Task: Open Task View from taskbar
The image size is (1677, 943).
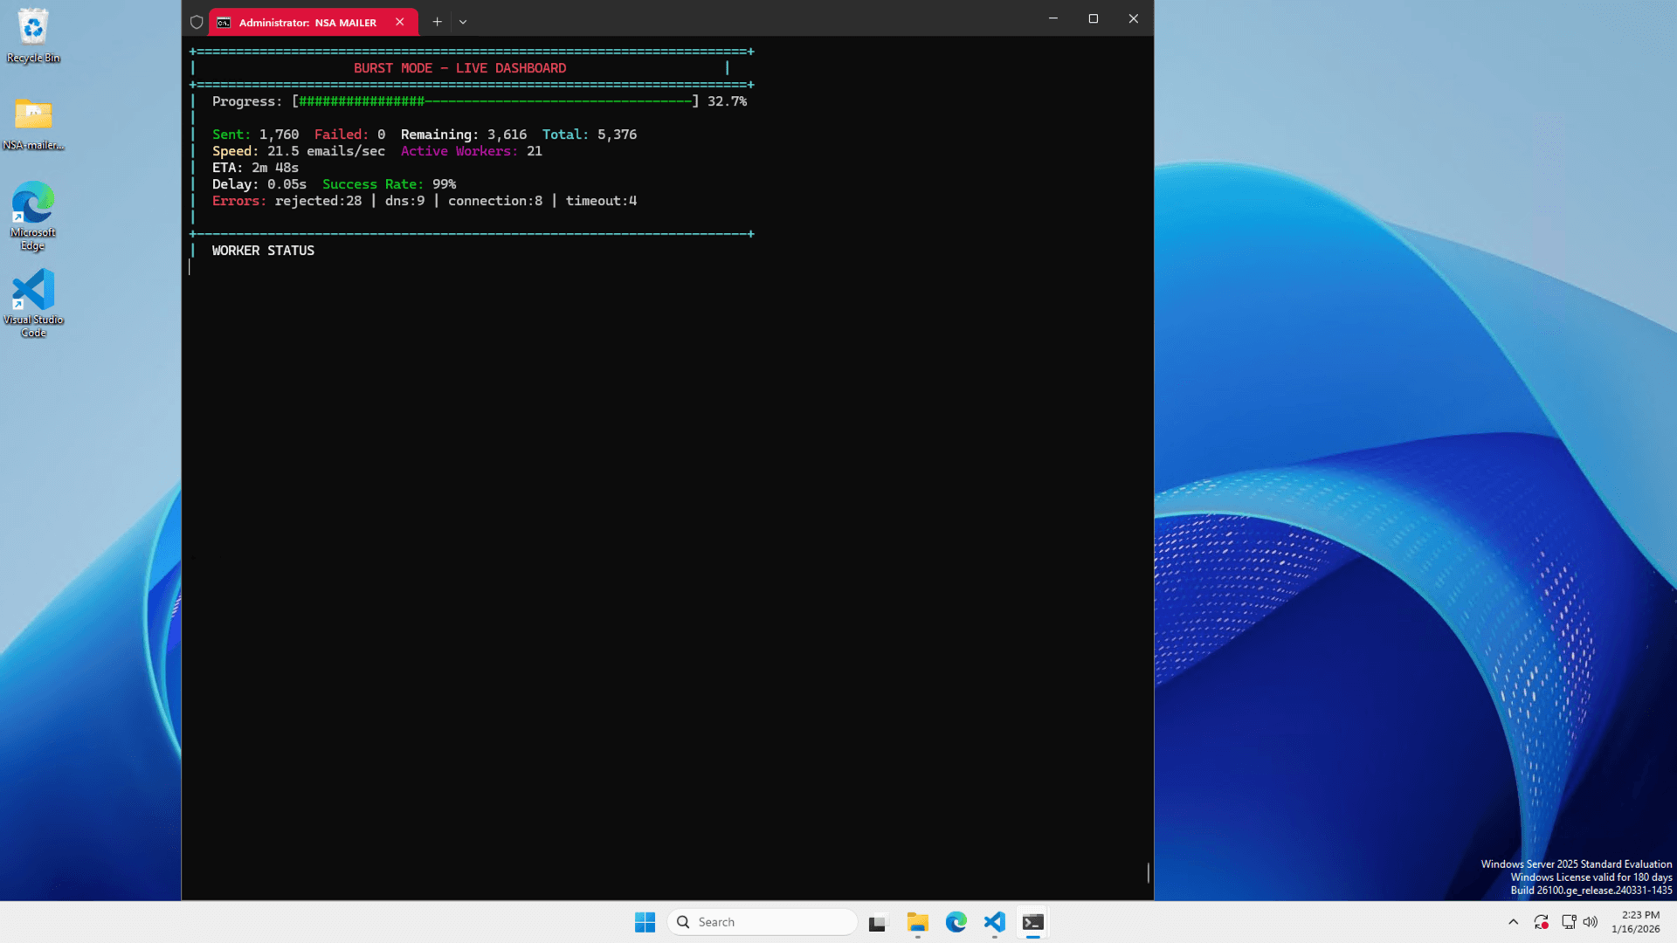Action: (878, 922)
